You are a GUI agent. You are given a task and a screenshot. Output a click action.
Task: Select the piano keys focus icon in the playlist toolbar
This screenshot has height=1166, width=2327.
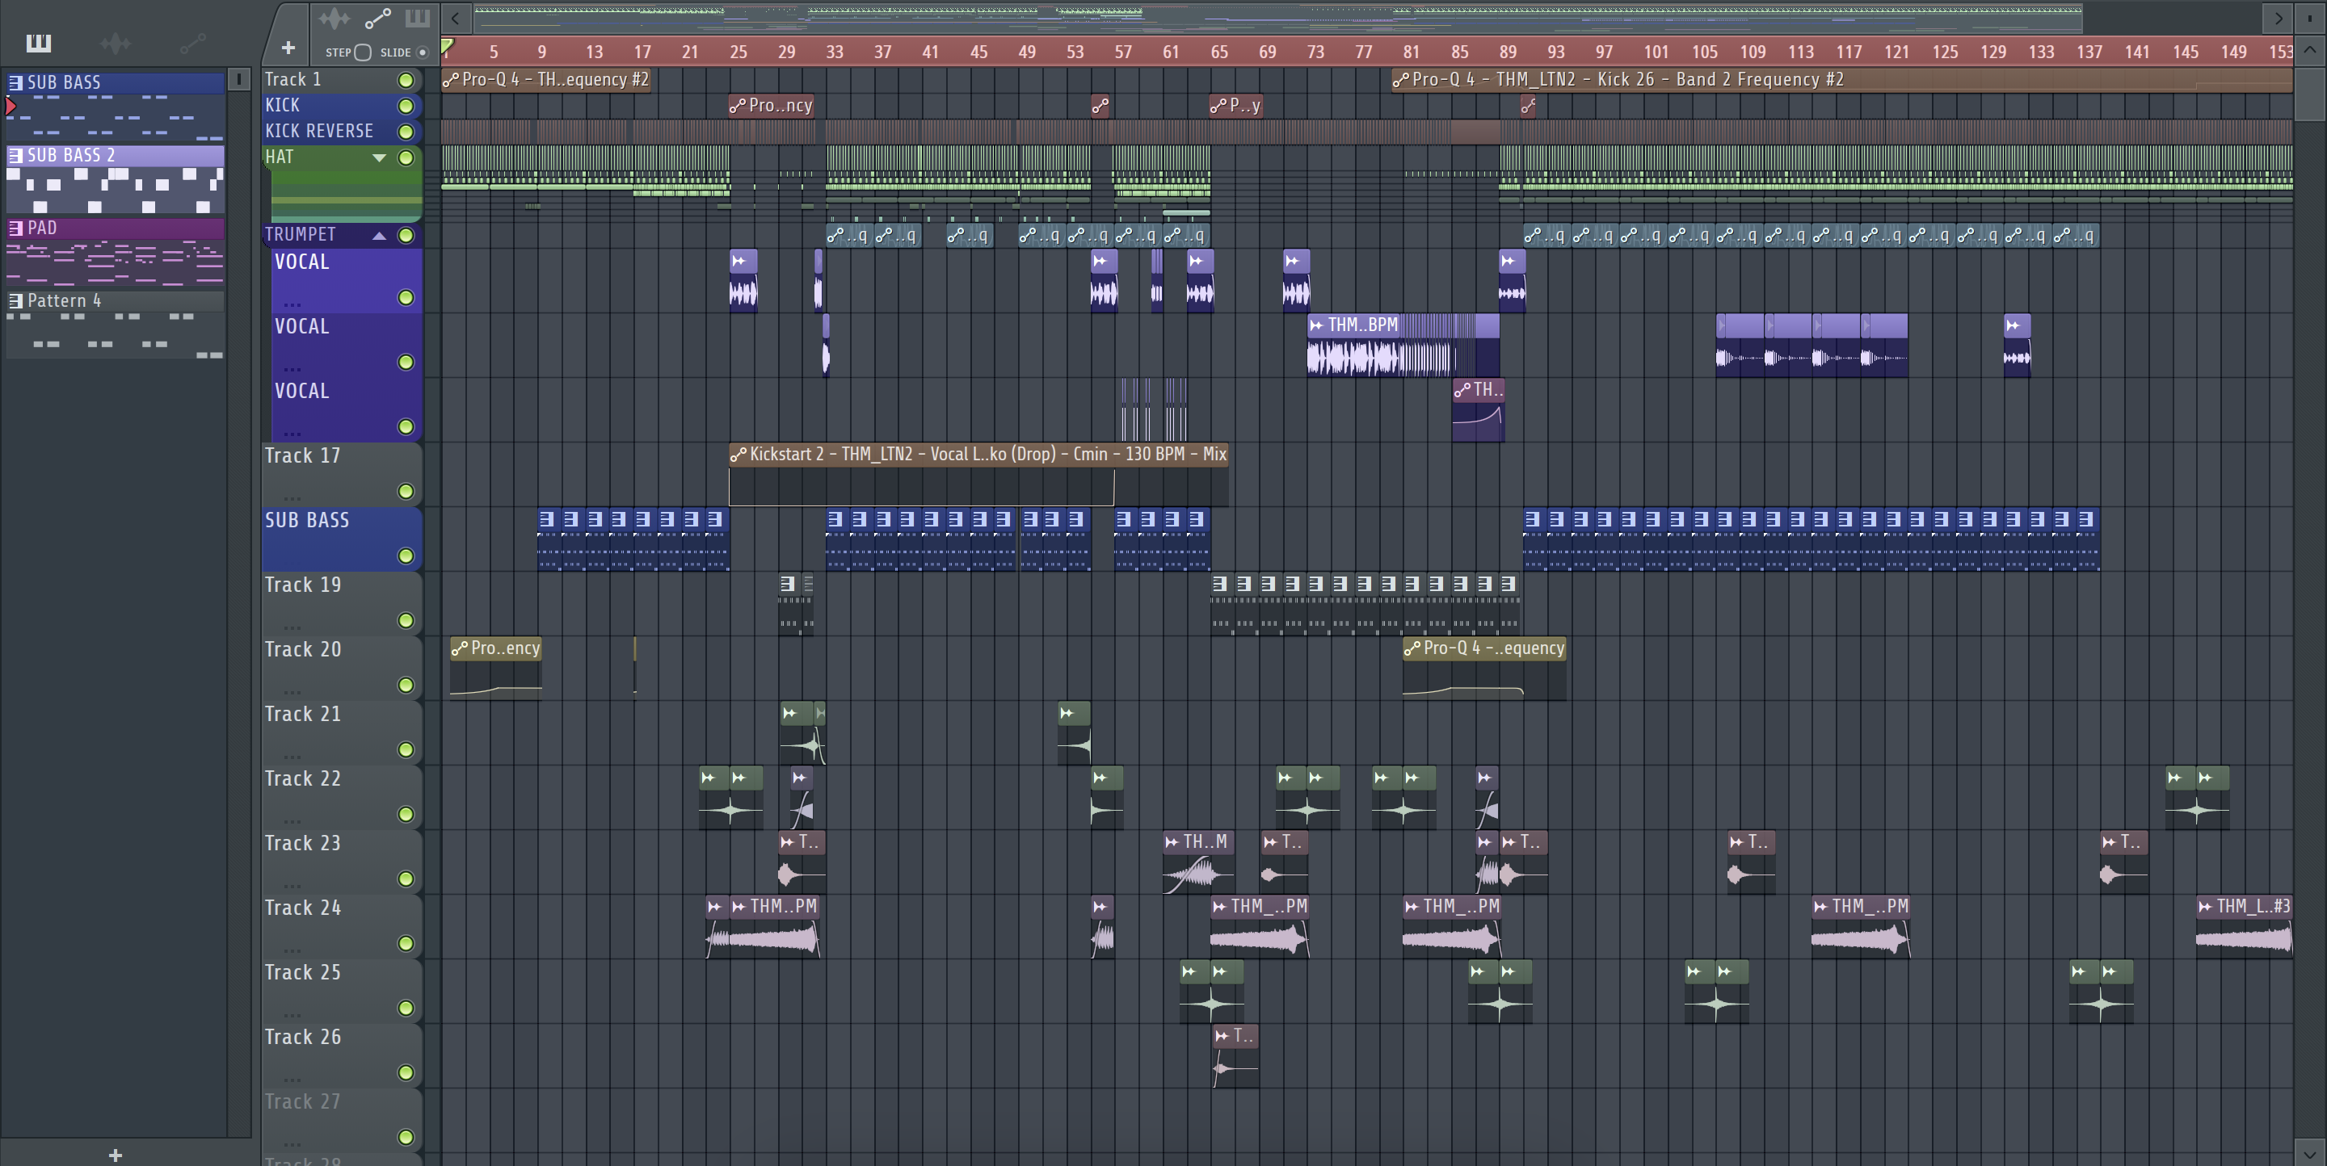(418, 18)
